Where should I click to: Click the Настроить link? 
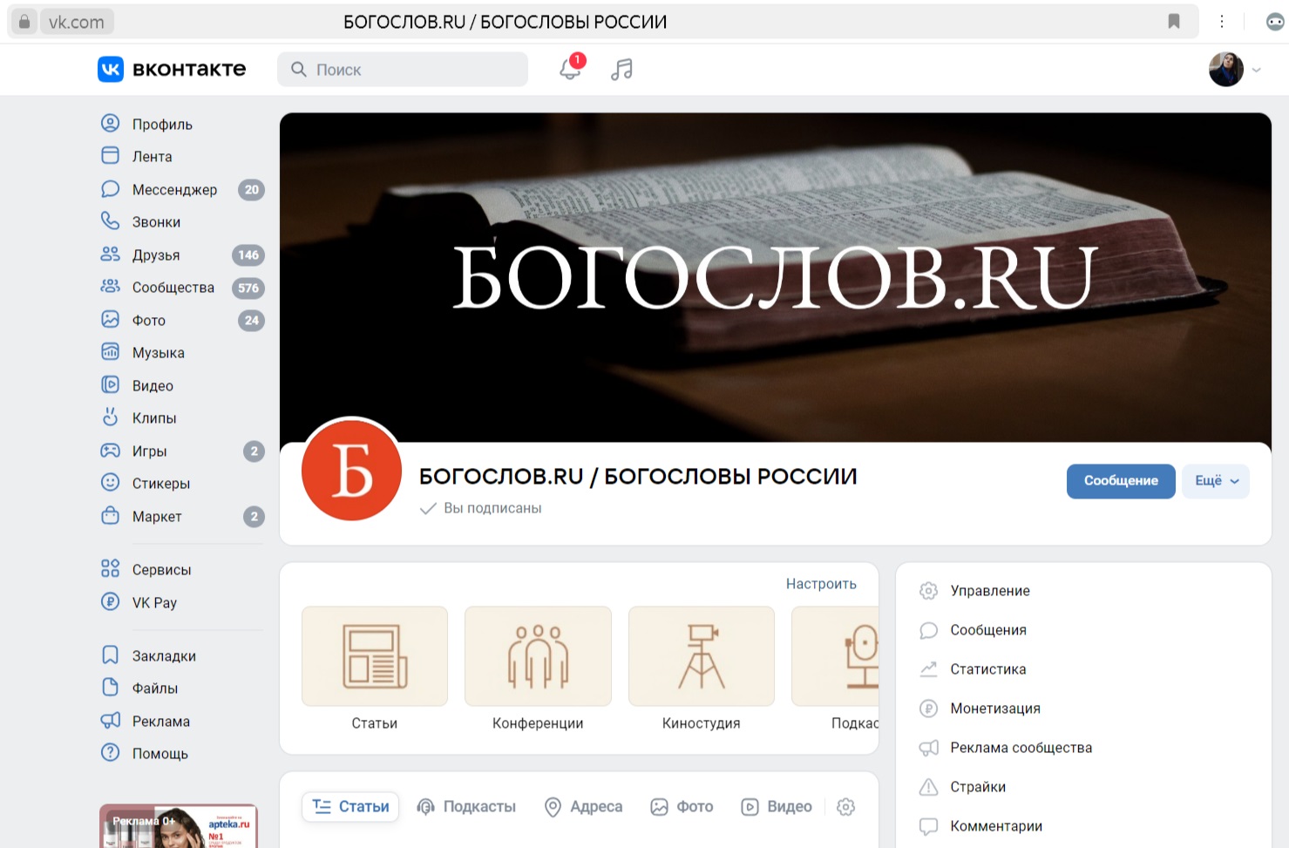coord(821,584)
